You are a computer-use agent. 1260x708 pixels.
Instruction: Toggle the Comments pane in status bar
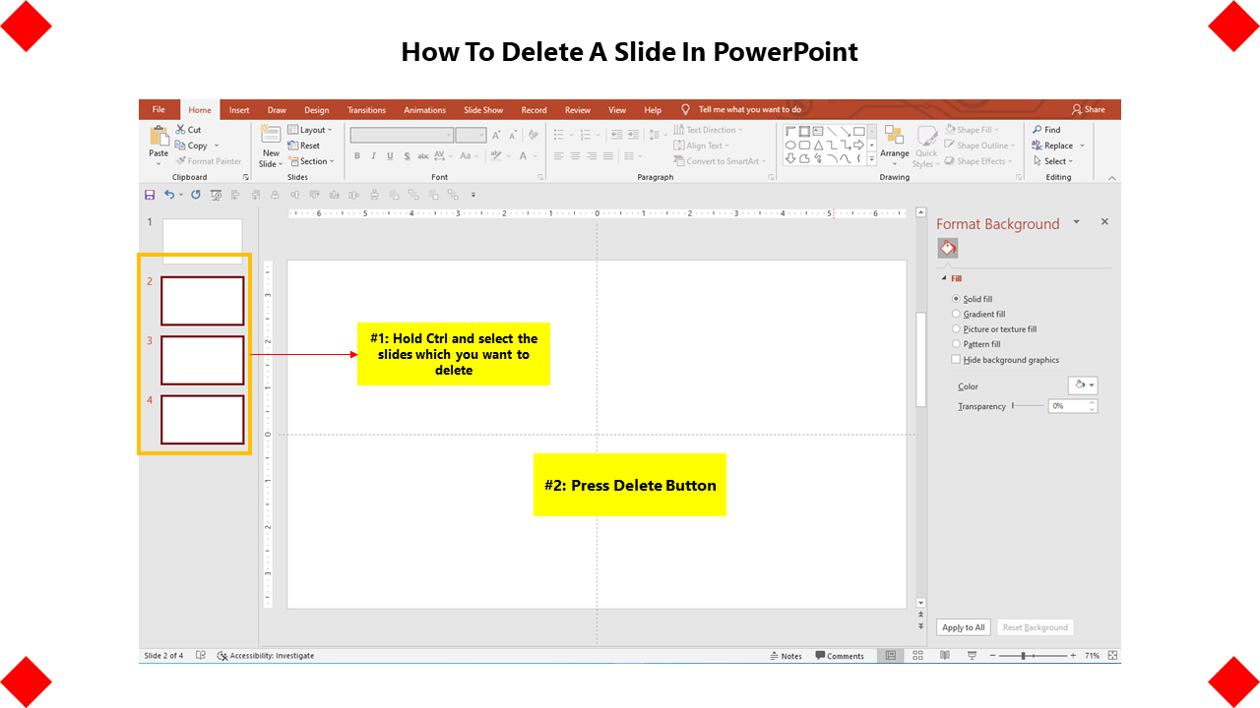(840, 656)
